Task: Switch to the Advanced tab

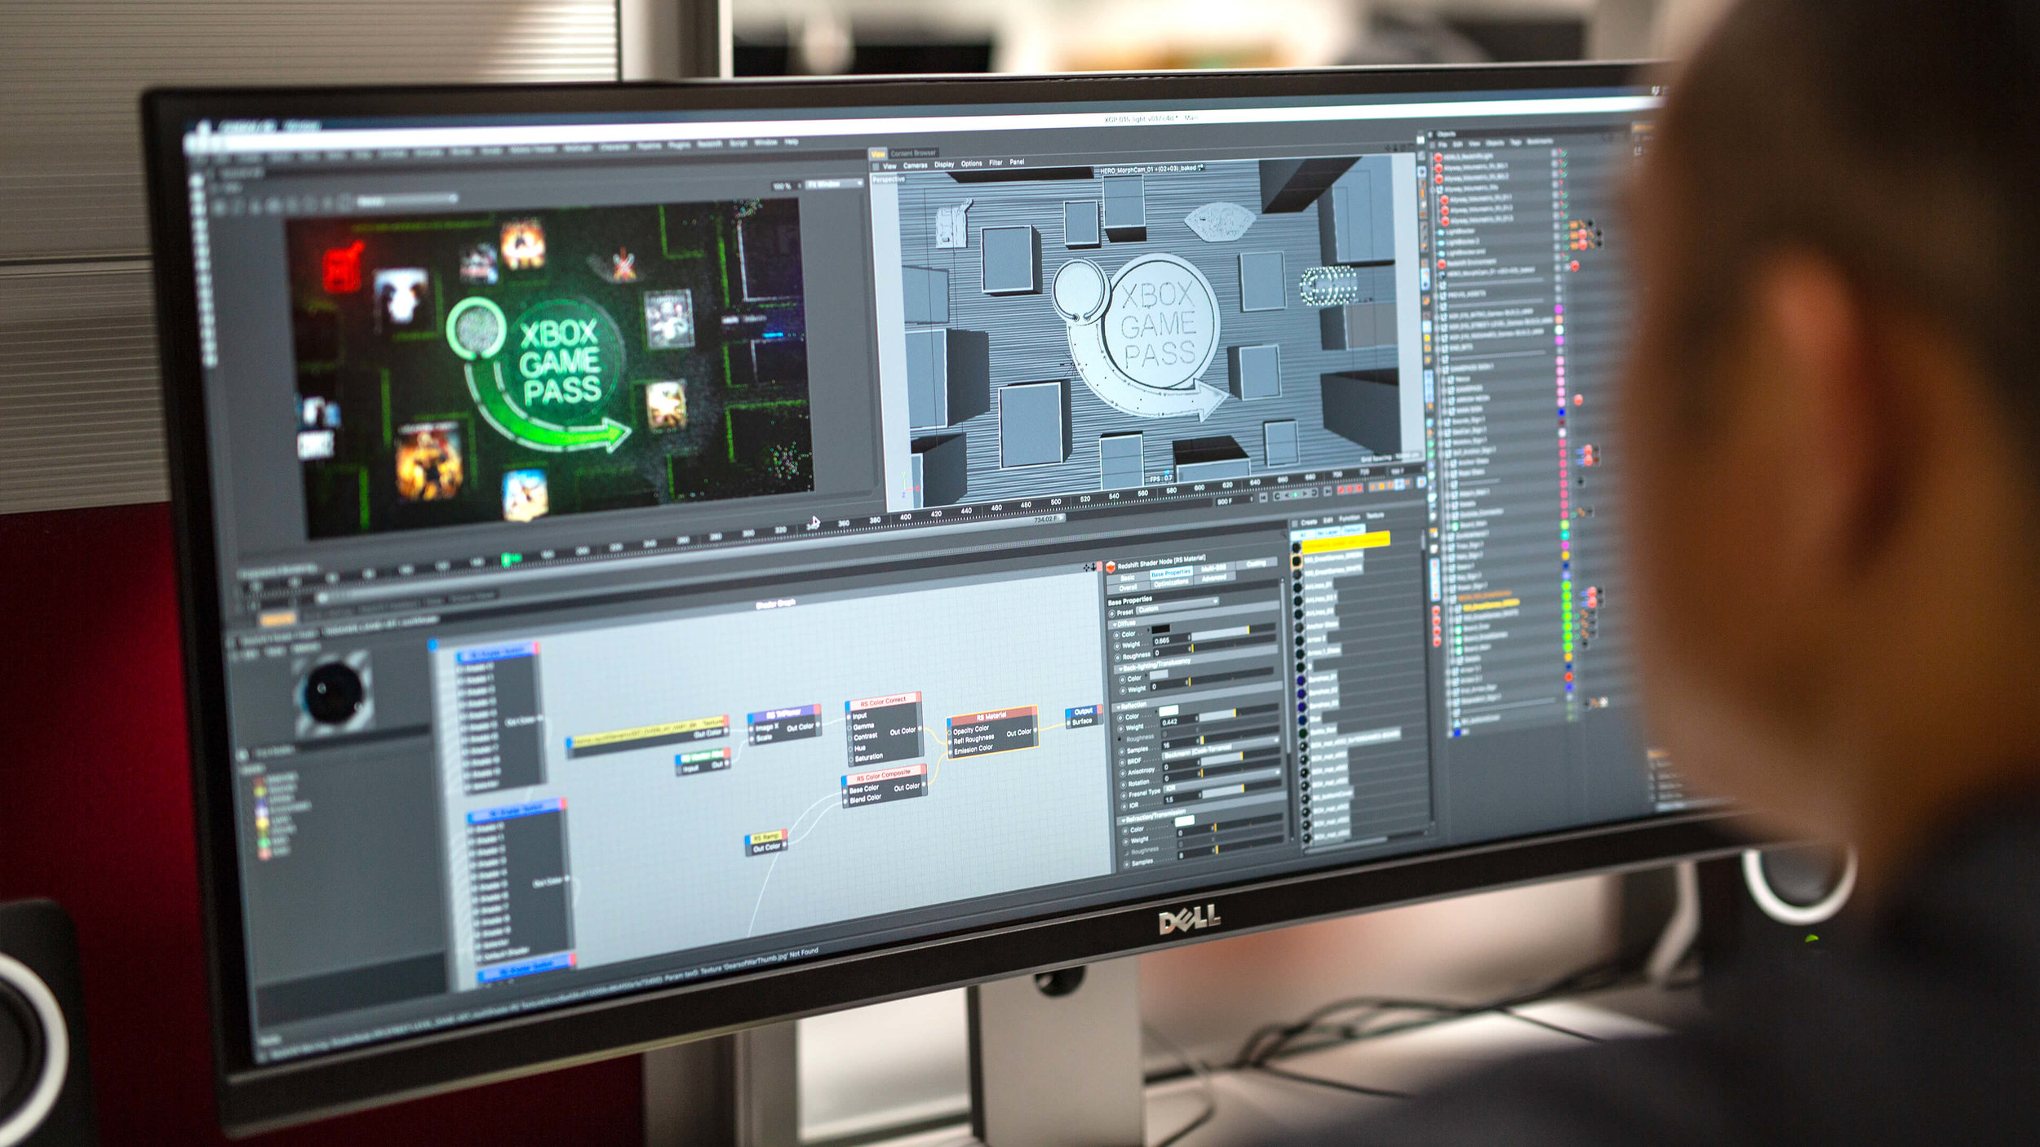Action: pos(1214,578)
